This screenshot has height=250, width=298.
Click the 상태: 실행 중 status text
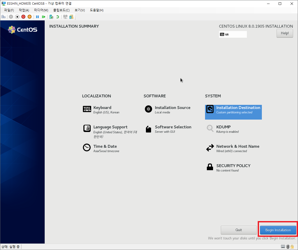(x=10, y=247)
